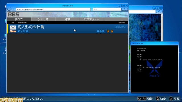182x102 pixels.
Task: Minimize the BBS browser window
Action: pos(119,6)
